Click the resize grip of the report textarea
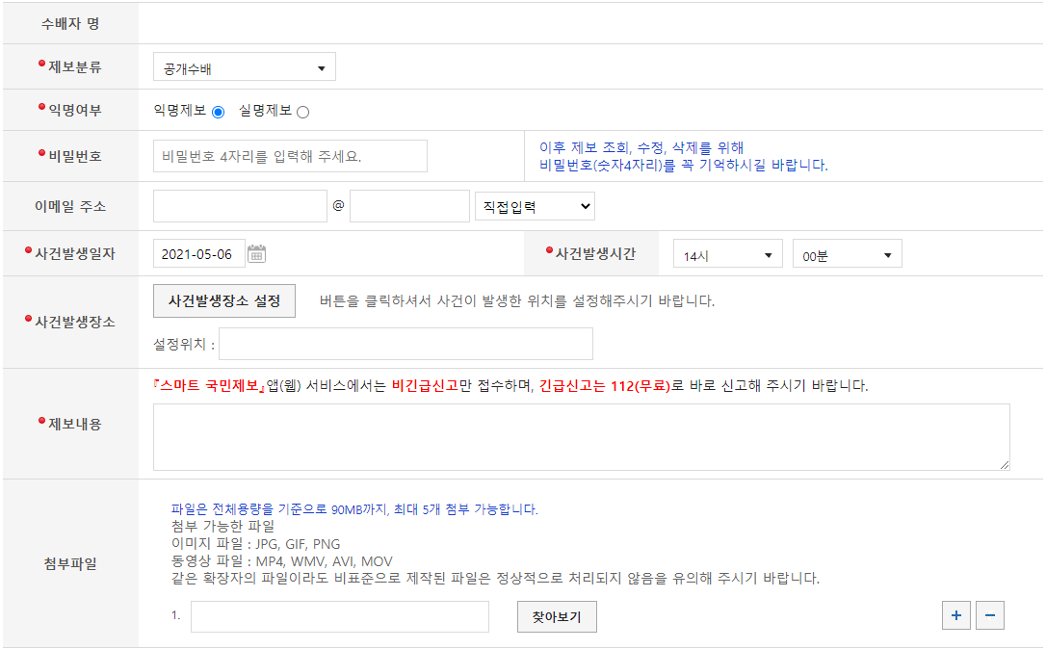Screen dimensions: 1046x649 (x=1003, y=466)
